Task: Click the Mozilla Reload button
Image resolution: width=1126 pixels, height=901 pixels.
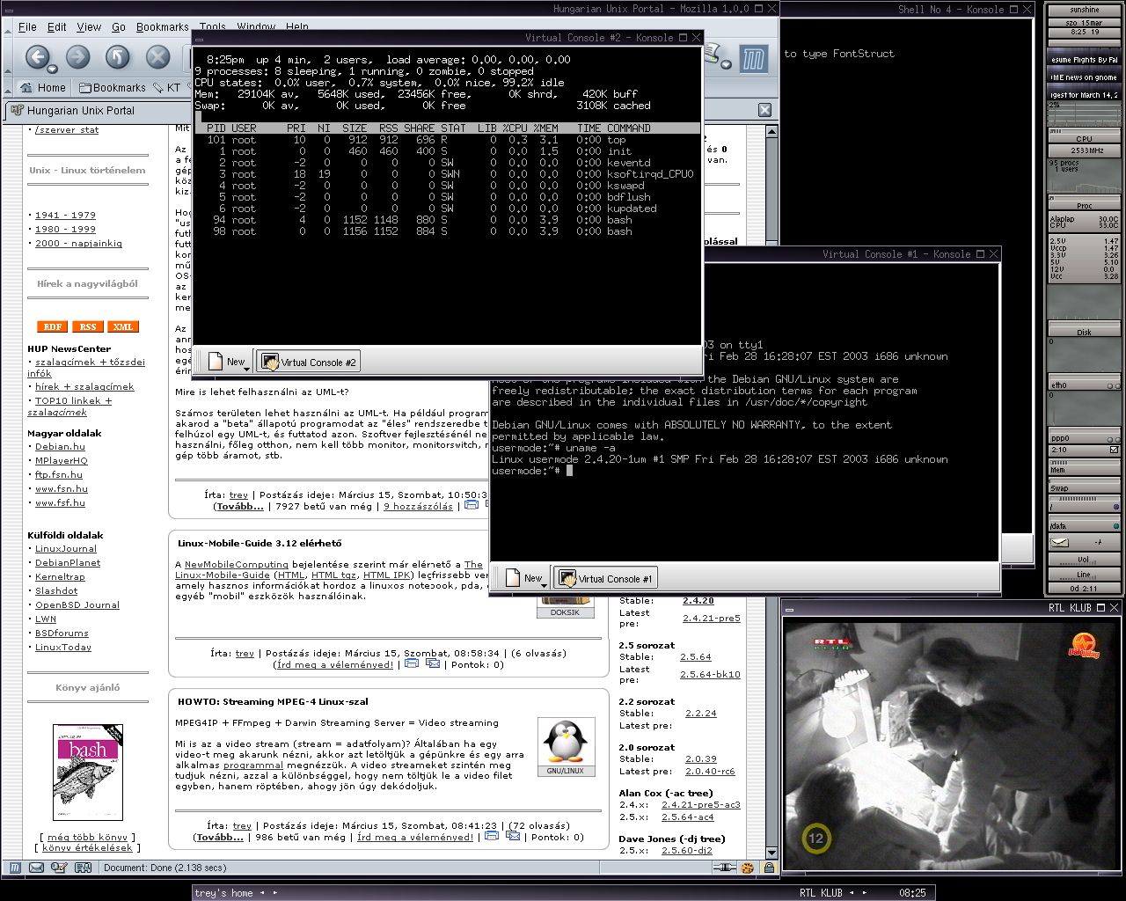Action: pyautogui.click(x=118, y=57)
